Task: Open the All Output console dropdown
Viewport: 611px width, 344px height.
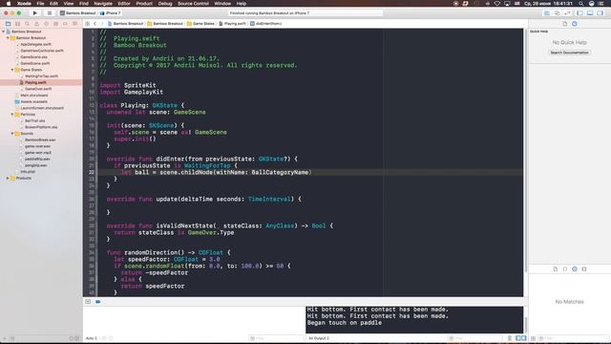Action: pyautogui.click(x=319, y=338)
